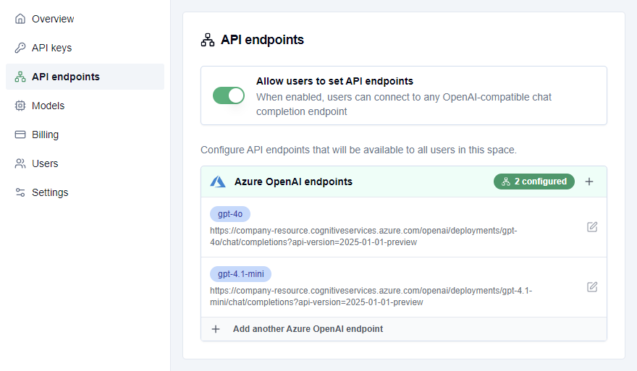637x371 pixels.
Task: Edit the gpt-4o endpoint with pencil icon
Action: 592,227
